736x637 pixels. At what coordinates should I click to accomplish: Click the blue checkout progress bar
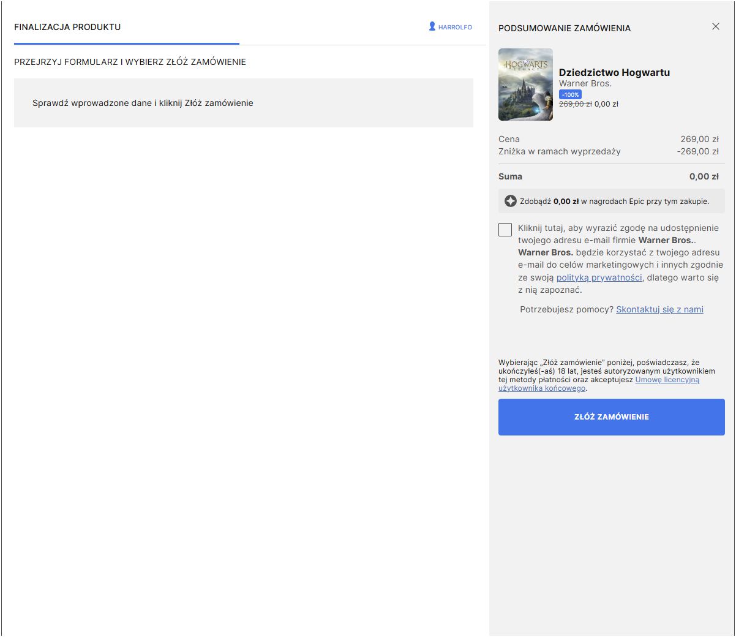coord(126,43)
